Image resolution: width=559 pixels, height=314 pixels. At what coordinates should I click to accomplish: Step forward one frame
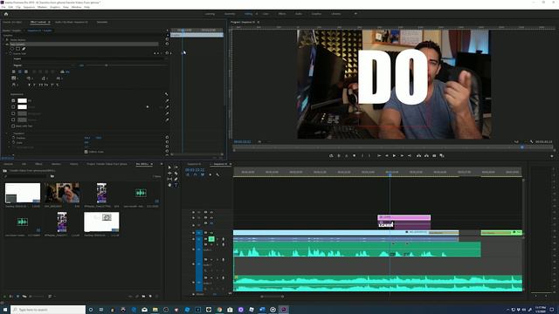coord(402,155)
